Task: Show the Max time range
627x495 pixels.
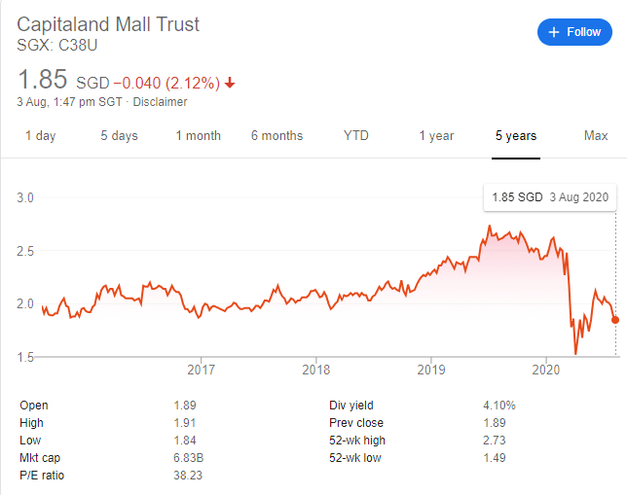Action: (x=595, y=136)
